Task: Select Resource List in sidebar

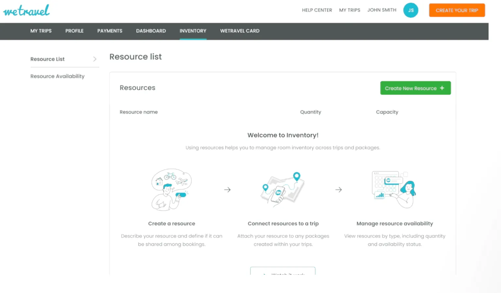Action: [x=47, y=59]
